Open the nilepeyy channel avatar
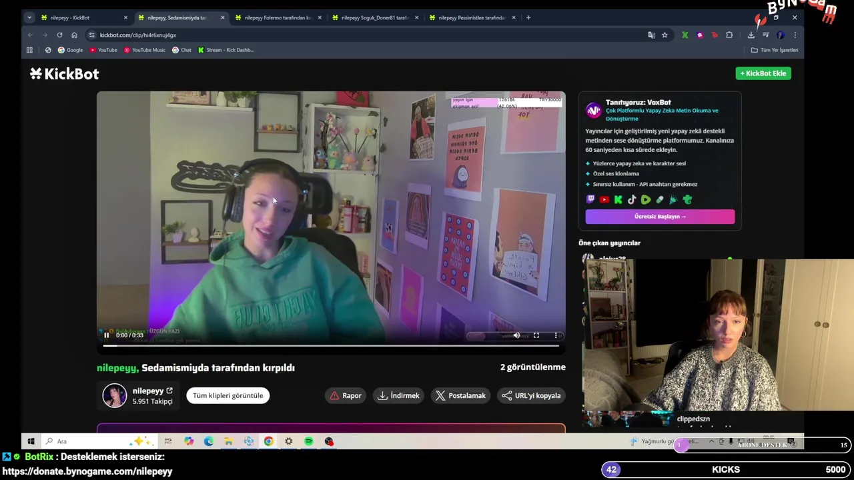 coord(114,395)
